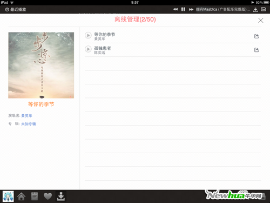The height and width of the screenshot is (203, 270).
Task: Tap the battery indicator in status bar
Action: click(266, 2)
